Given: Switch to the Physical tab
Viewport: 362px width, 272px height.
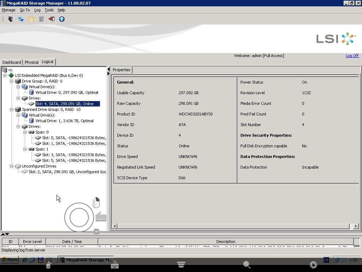Looking at the screenshot, I should pos(31,62).
